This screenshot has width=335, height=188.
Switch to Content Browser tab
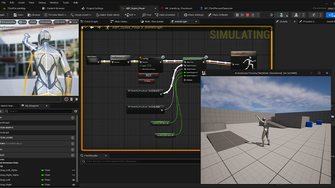point(54,8)
